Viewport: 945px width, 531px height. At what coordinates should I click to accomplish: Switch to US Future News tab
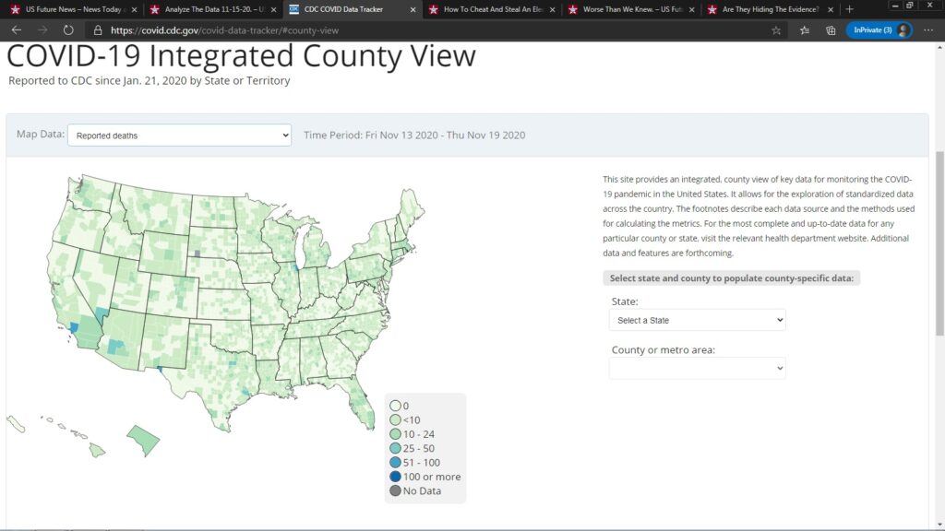[70, 9]
